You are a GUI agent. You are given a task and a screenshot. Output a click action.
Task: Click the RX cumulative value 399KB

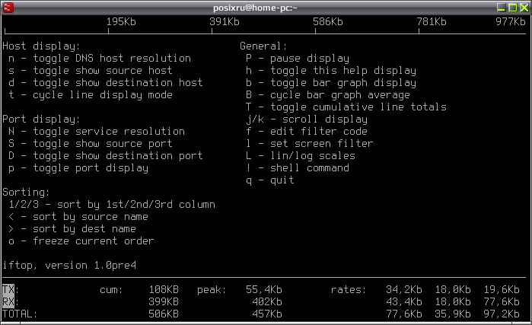coord(164,302)
